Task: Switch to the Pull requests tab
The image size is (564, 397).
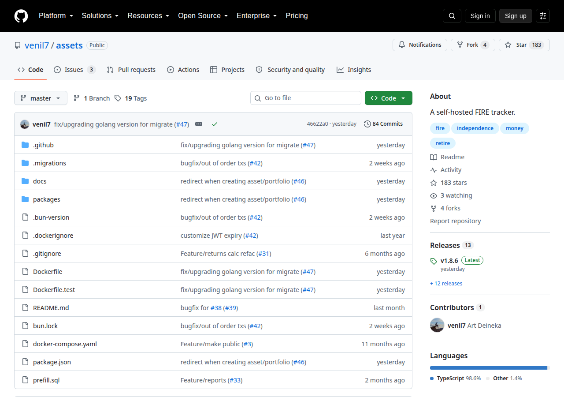Action: pyautogui.click(x=131, y=70)
